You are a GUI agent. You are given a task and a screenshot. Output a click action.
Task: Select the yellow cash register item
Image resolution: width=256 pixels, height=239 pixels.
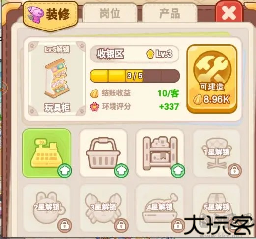[47, 153]
